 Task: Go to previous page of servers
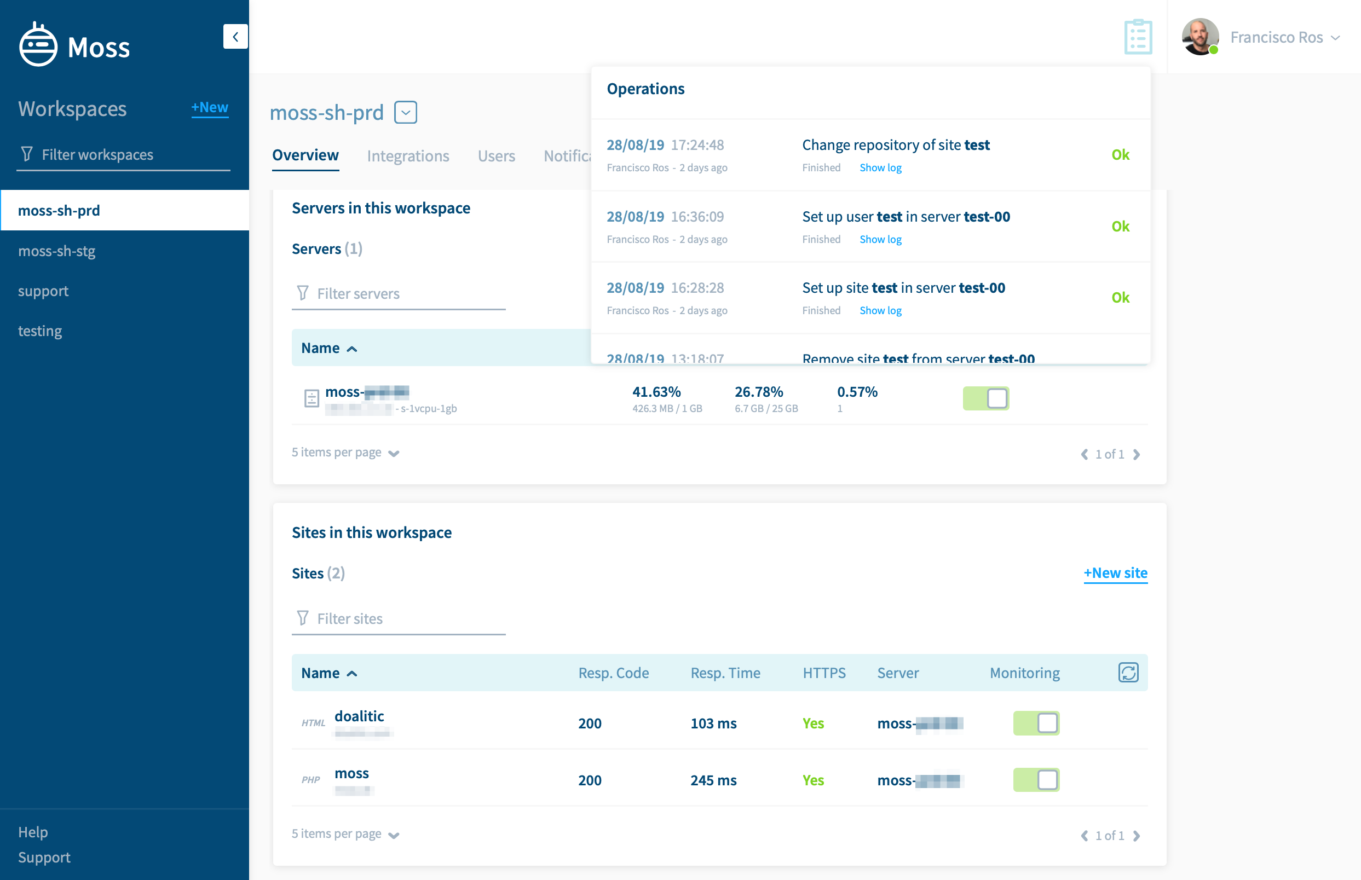(1084, 454)
